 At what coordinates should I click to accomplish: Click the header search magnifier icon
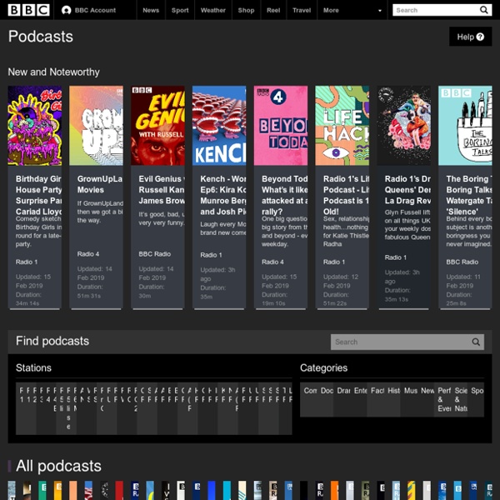[484, 10]
